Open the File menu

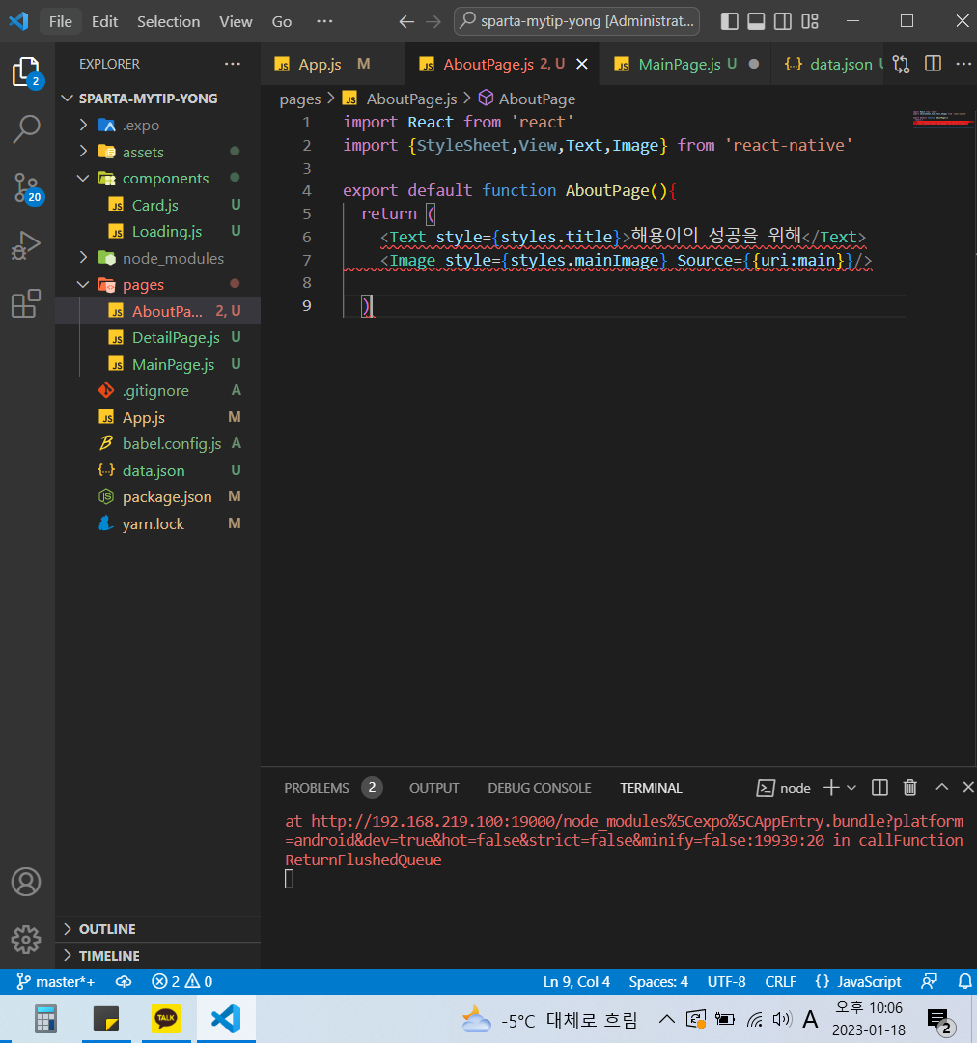(x=61, y=22)
